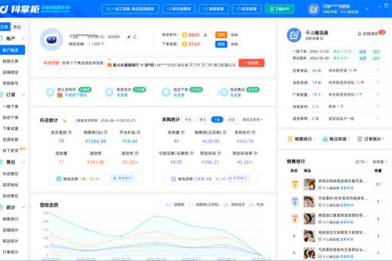Image resolution: width=392 pixels, height=261 pixels.
Task: Open 一键下单 in the sidebar
Action: click(x=10, y=106)
